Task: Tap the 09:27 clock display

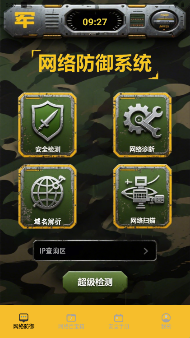Action: [x=95, y=22]
